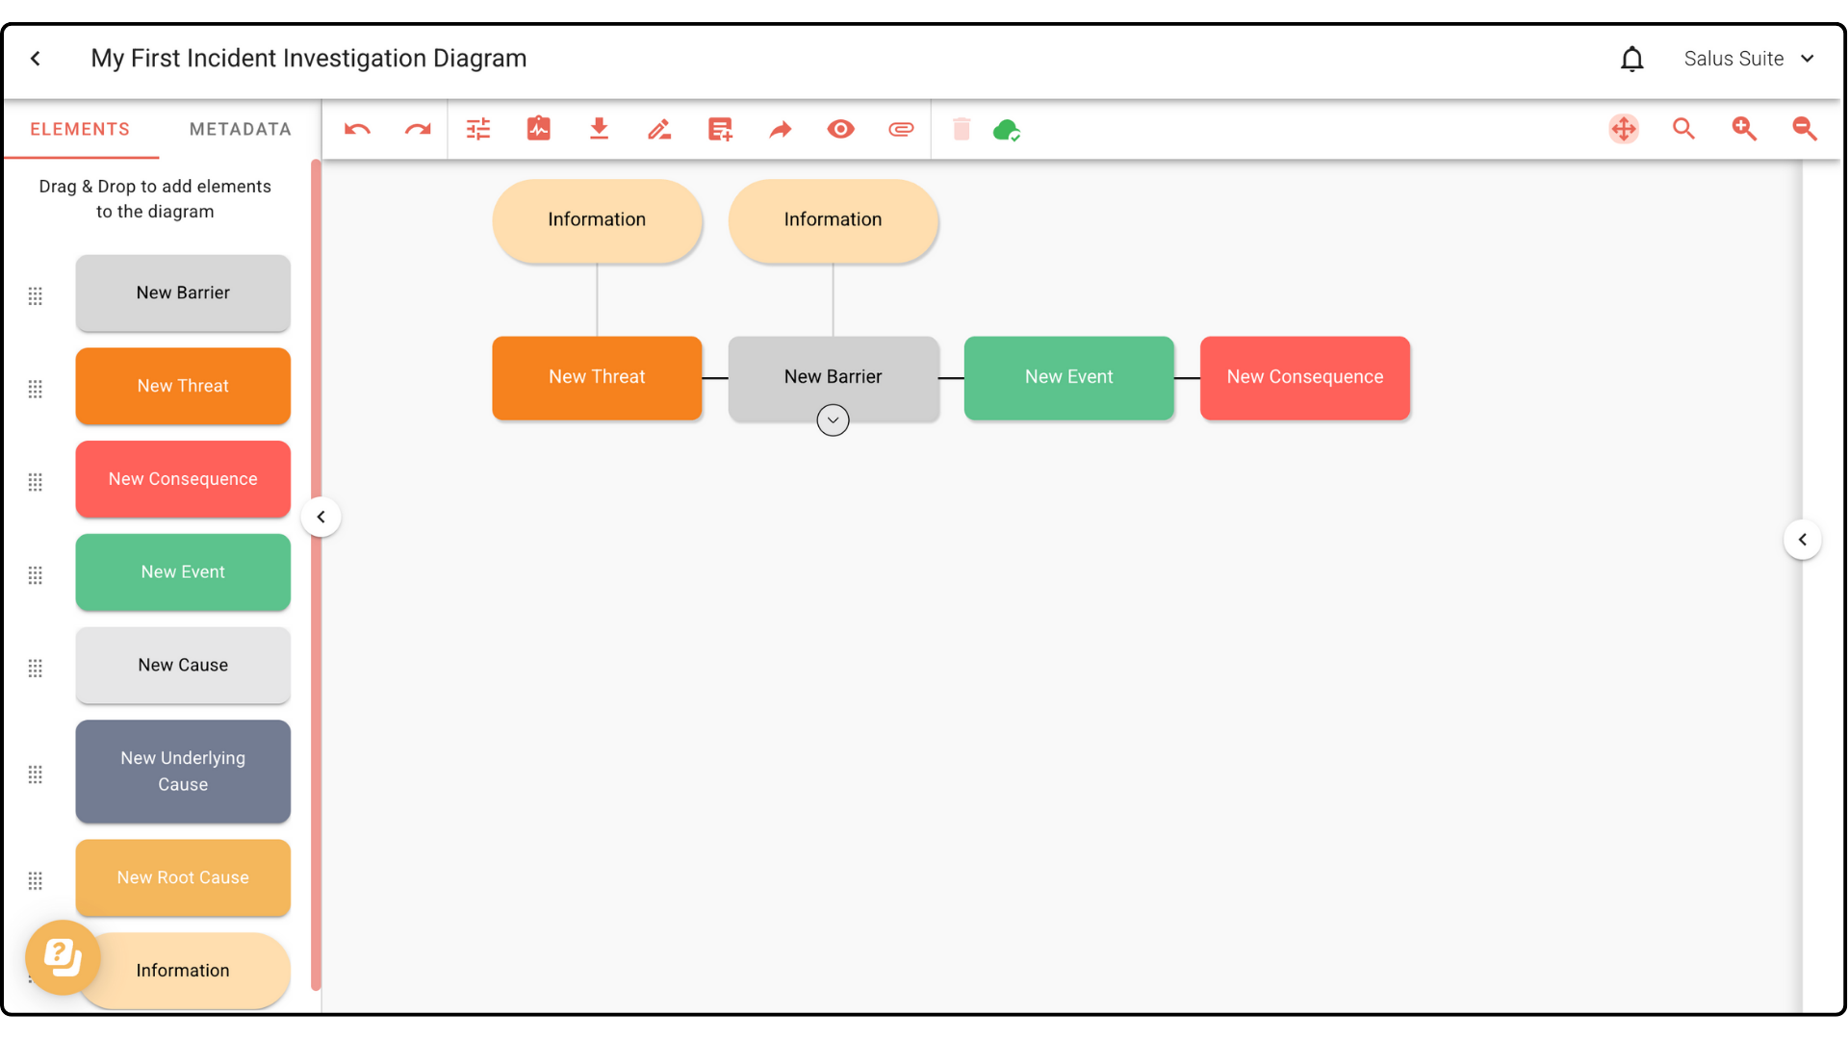Viewport: 1848px width, 1039px height.
Task: Open the diagram settings sliders icon
Action: coord(478,129)
